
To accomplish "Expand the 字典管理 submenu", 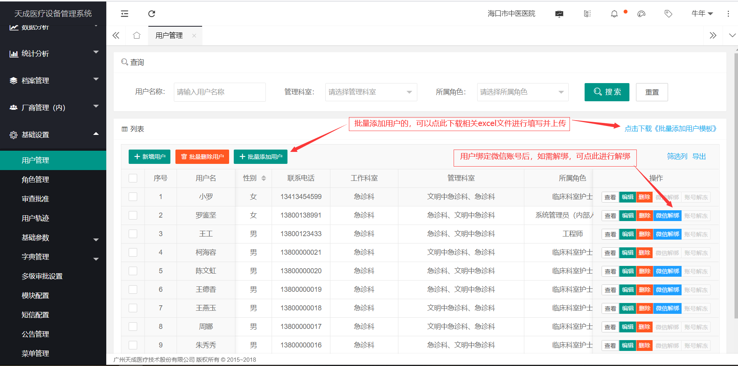I will click(96, 259).
